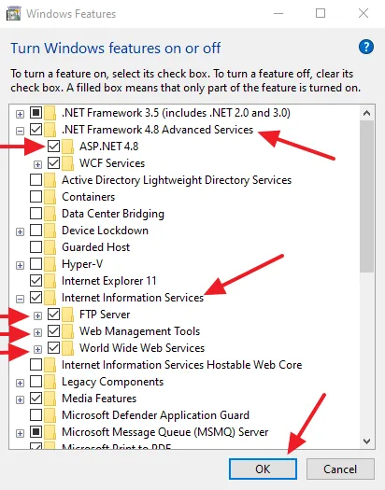Expand the World Wide Web Services node
Image resolution: width=385 pixels, height=490 pixels.
coord(37,349)
